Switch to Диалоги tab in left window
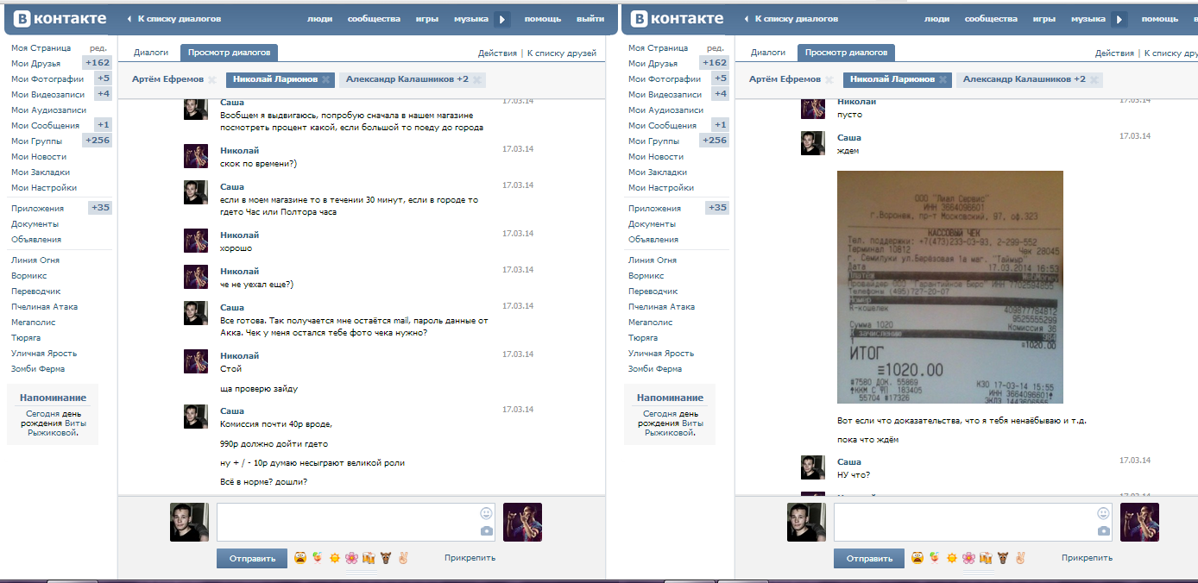Screen dimensions: 1198x583 [x=151, y=53]
